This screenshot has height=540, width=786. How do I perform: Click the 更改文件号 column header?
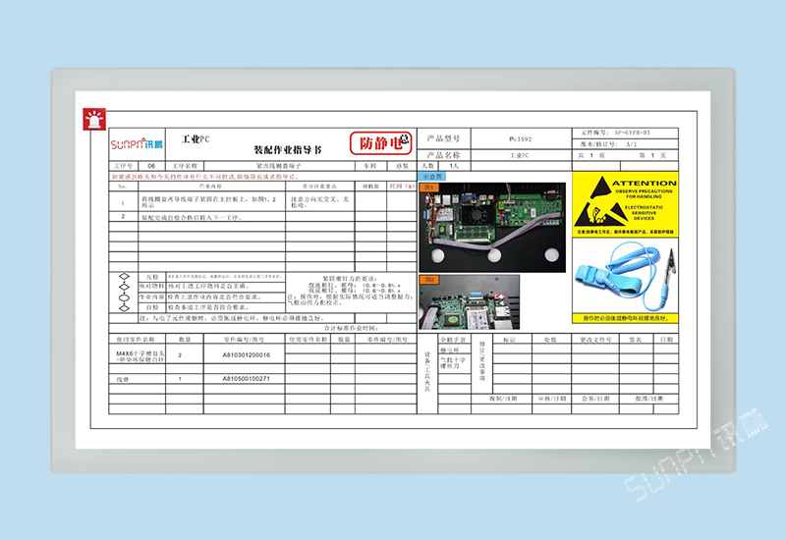click(595, 339)
